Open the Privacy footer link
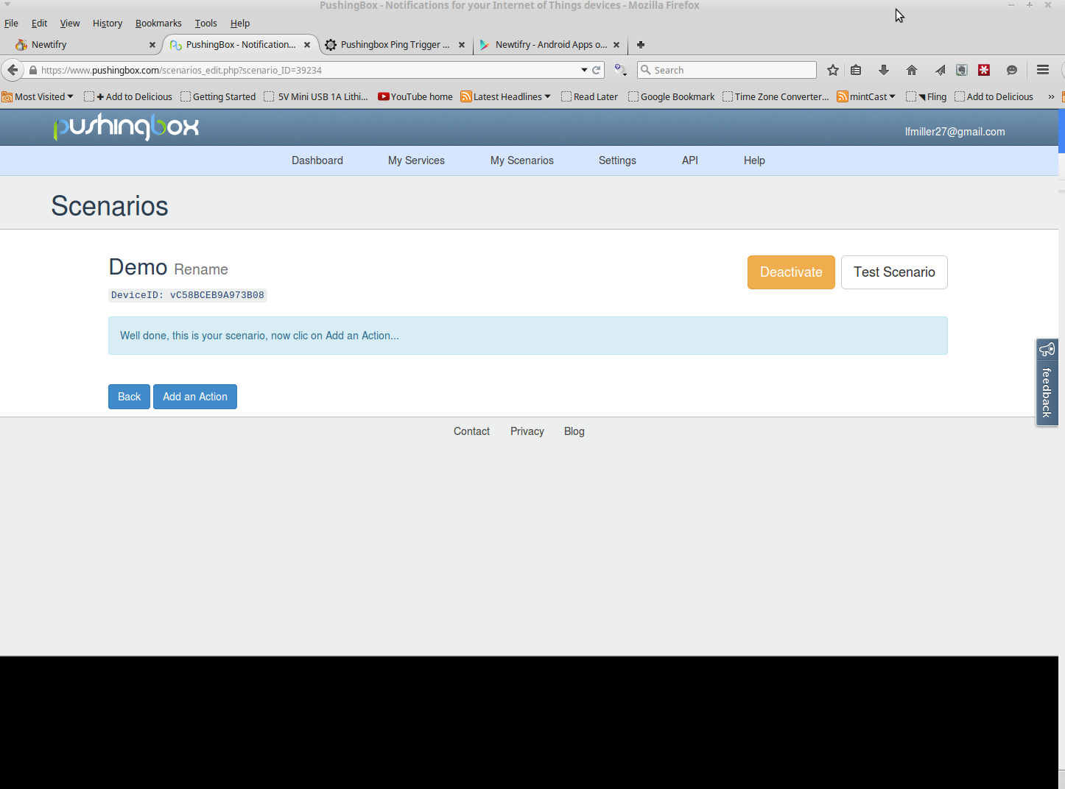The image size is (1065, 789). (x=527, y=431)
